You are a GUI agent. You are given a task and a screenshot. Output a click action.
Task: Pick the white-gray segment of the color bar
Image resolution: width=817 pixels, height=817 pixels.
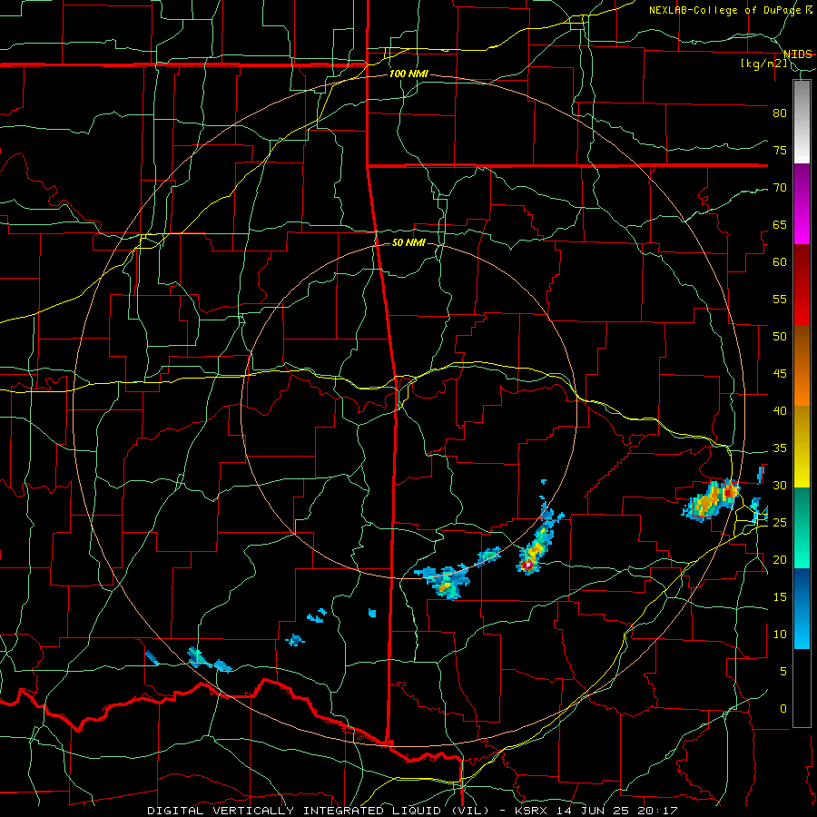[x=802, y=122]
